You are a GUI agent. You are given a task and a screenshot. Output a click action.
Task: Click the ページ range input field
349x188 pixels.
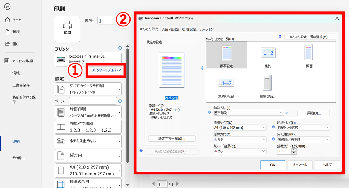(x=93, y=101)
